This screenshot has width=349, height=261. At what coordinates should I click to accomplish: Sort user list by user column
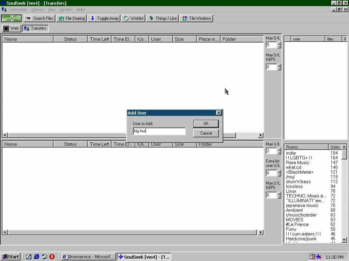tap(308, 39)
